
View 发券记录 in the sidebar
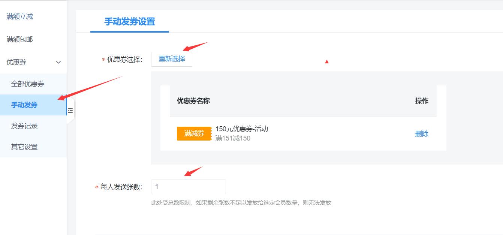pyautogui.click(x=24, y=126)
